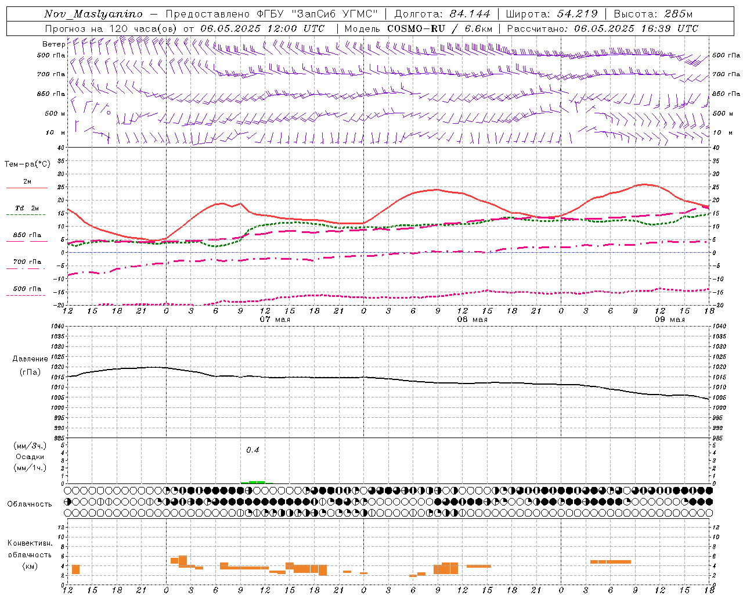Click the 08 мая date label
The height and width of the screenshot is (595, 743).
[x=472, y=320]
